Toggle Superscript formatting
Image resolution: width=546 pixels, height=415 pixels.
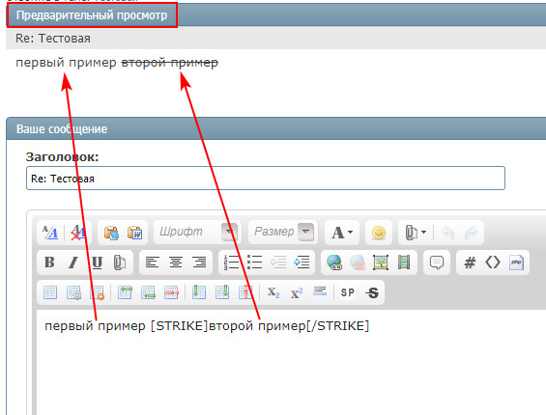297,292
